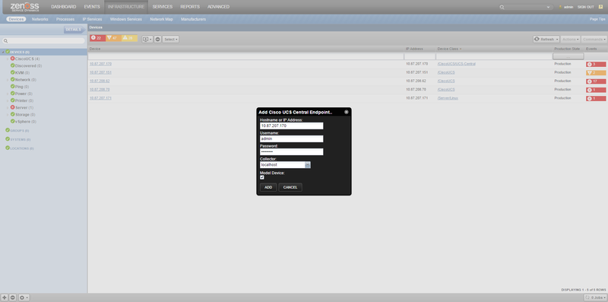Click the critical status icon for CiscoUCS
The width and height of the screenshot is (608, 302).
[12, 59]
